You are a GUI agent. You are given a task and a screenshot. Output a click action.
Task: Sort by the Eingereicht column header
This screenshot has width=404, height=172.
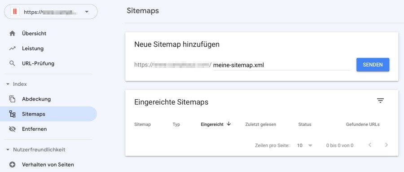point(212,124)
